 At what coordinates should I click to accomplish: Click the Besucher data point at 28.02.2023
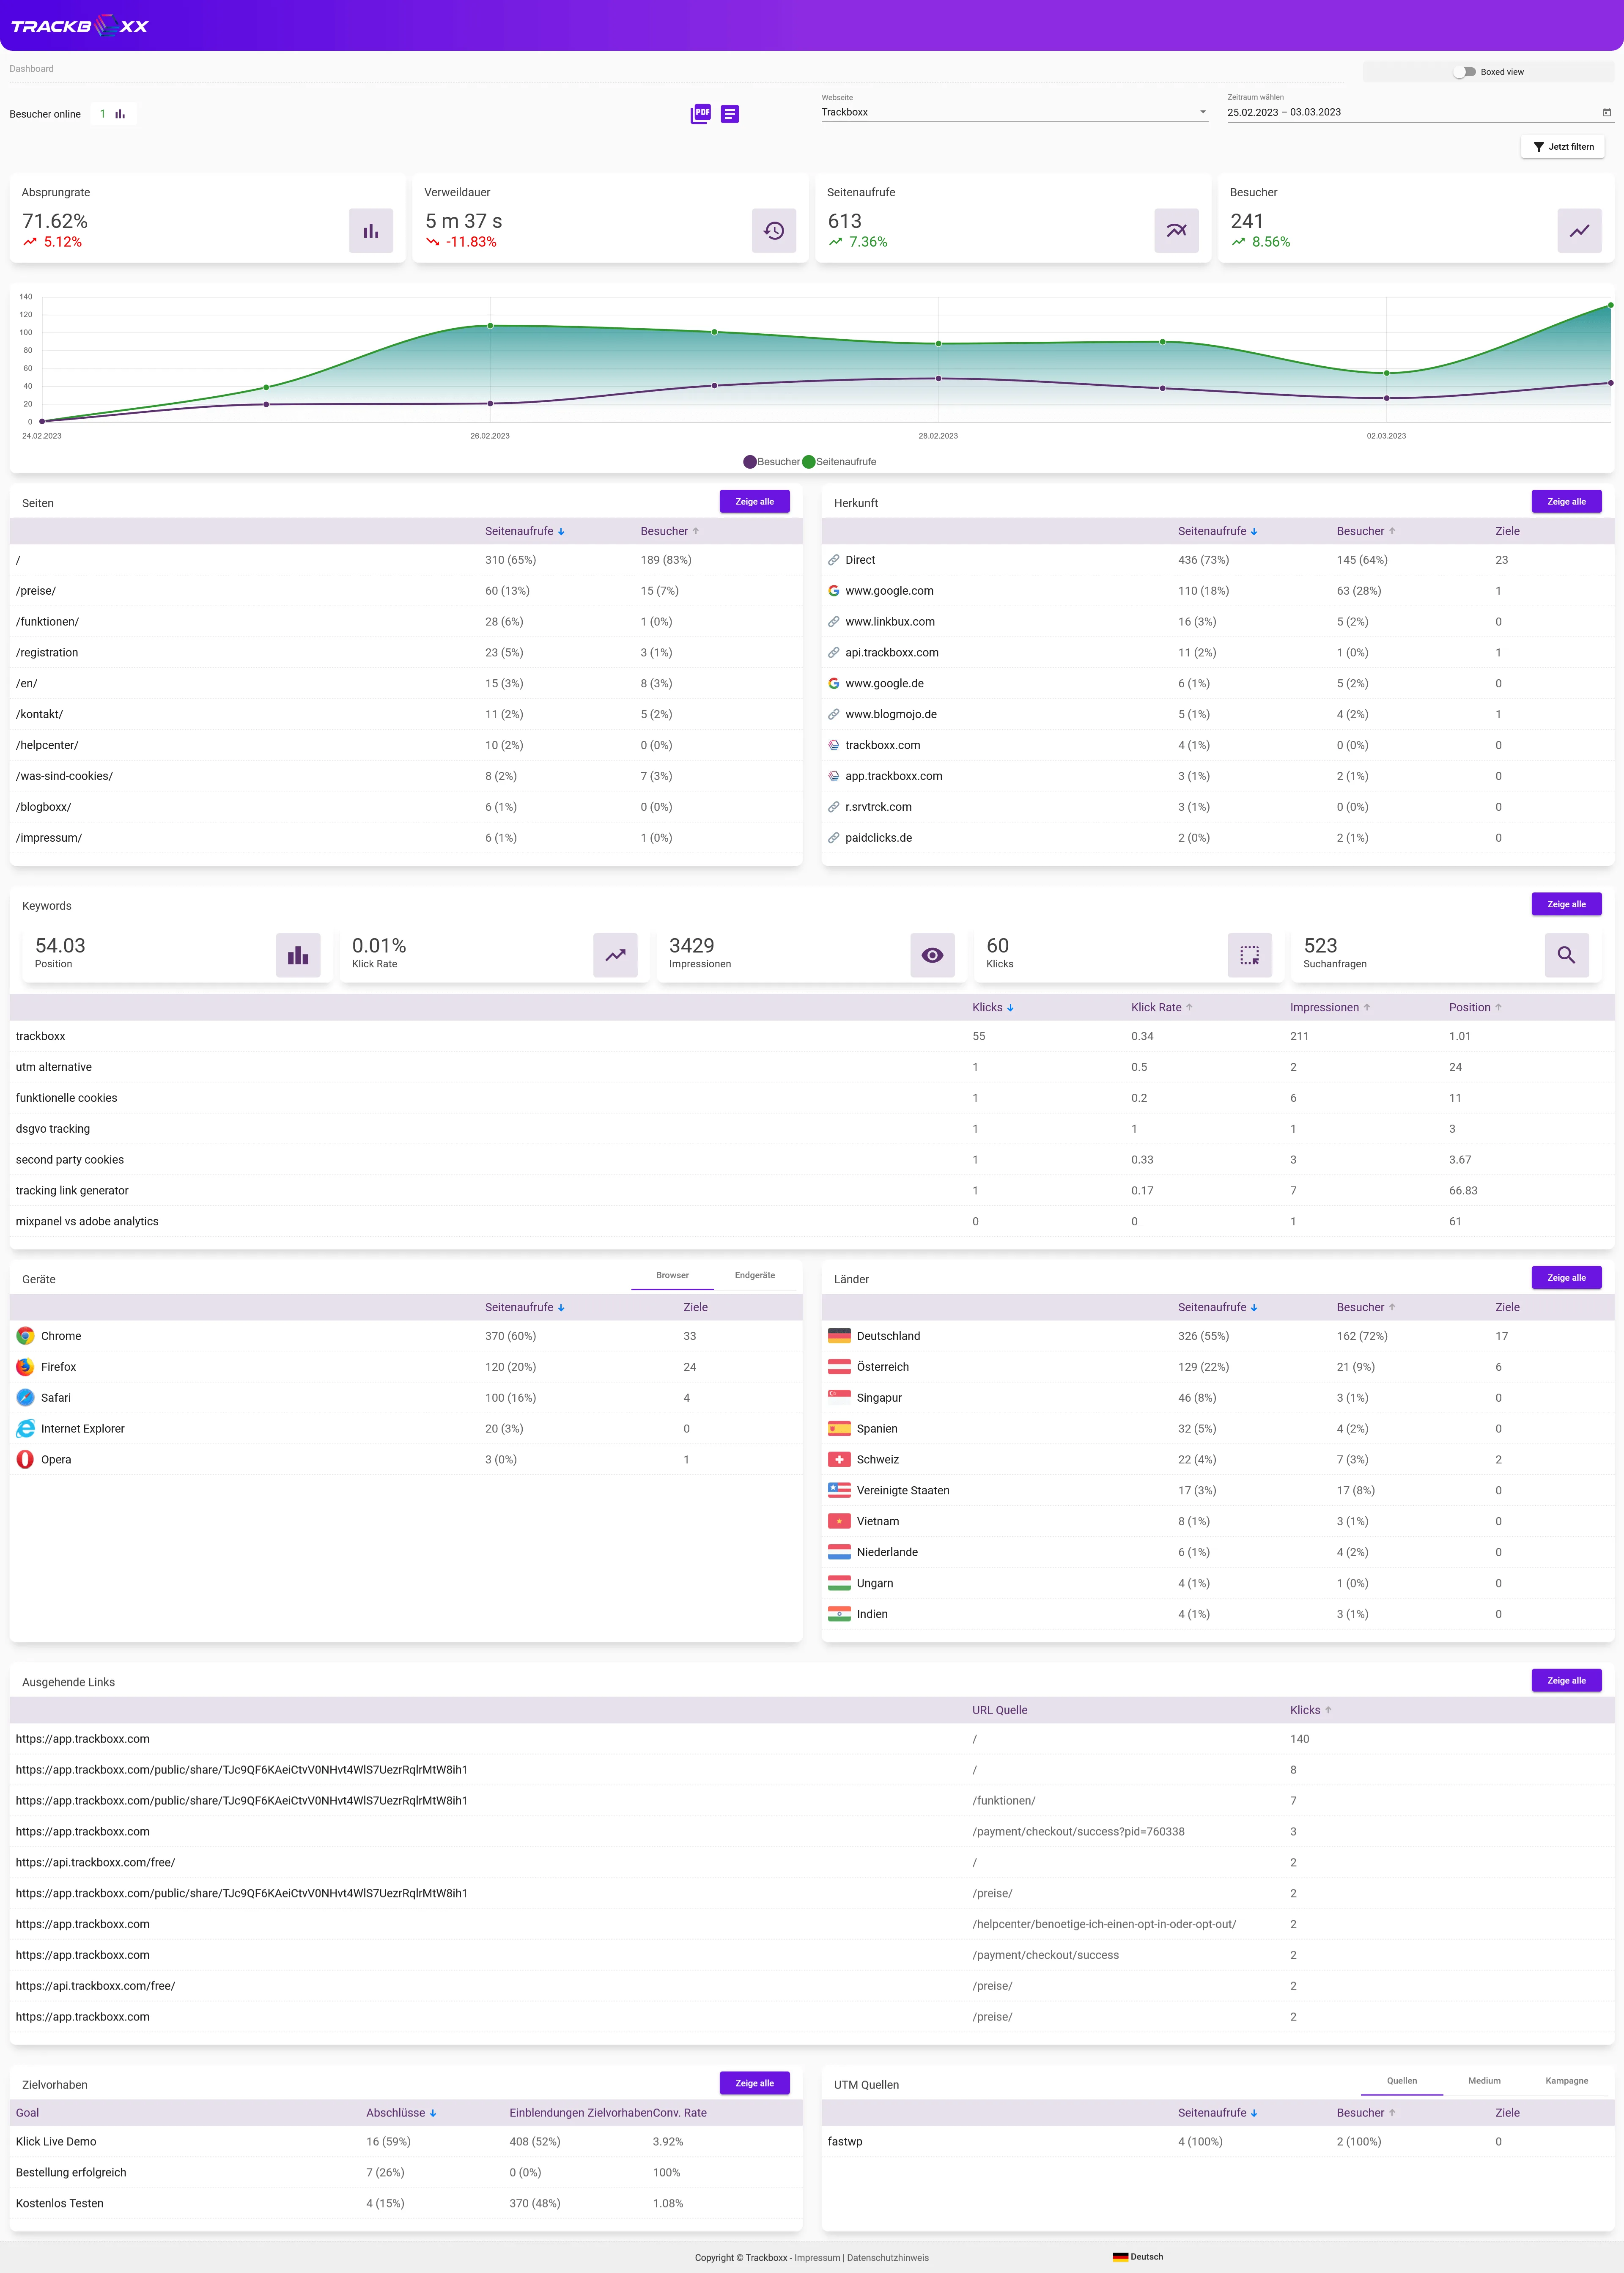pos(938,379)
